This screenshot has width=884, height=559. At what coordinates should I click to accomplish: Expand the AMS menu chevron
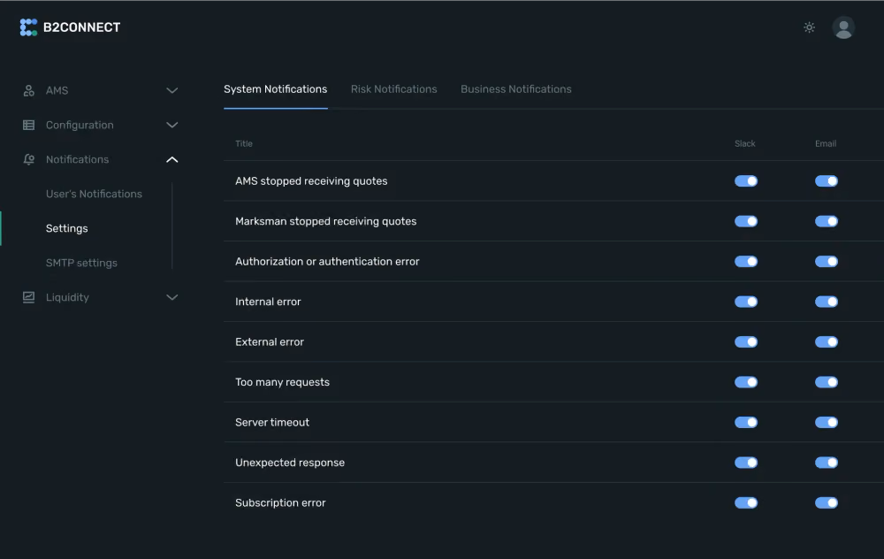click(172, 90)
